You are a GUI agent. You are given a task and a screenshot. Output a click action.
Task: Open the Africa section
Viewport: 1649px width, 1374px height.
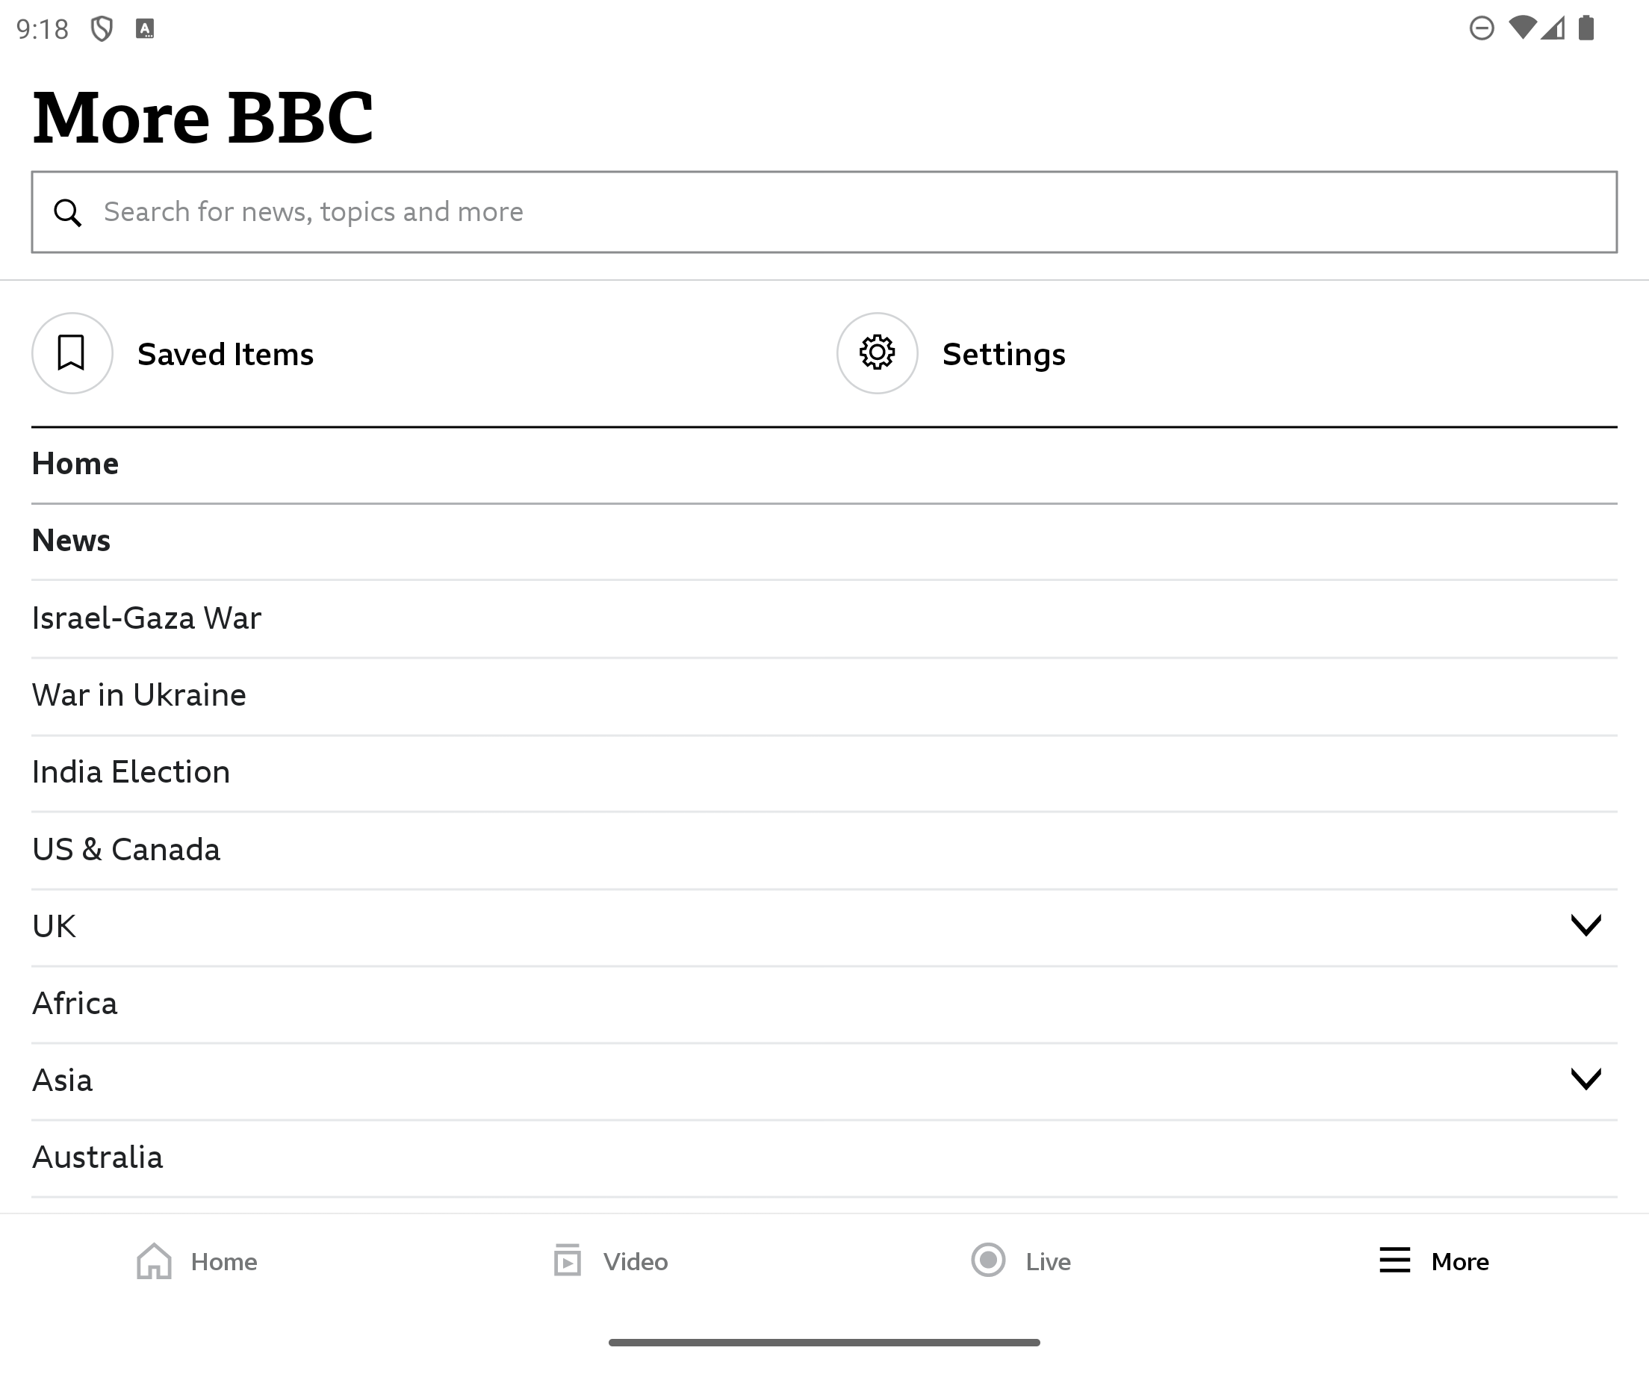824,1004
